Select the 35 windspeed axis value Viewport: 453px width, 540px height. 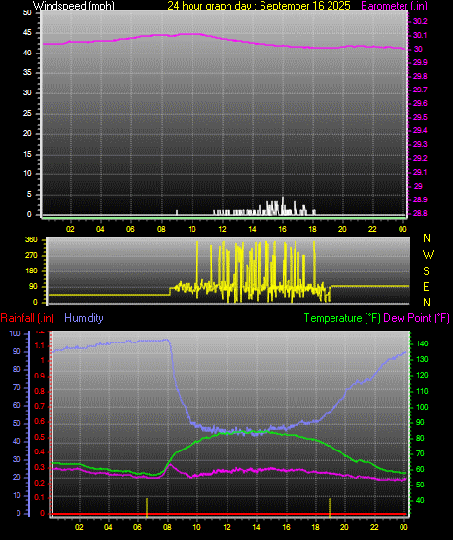pos(27,72)
